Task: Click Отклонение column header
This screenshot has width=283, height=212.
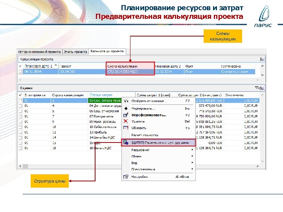Action: (241, 95)
